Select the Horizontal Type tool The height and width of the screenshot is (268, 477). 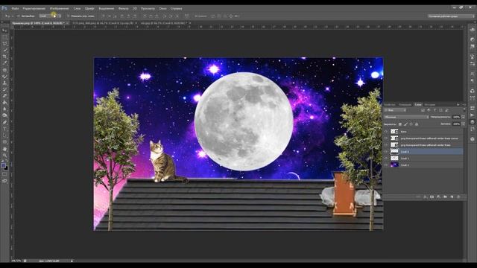4,129
